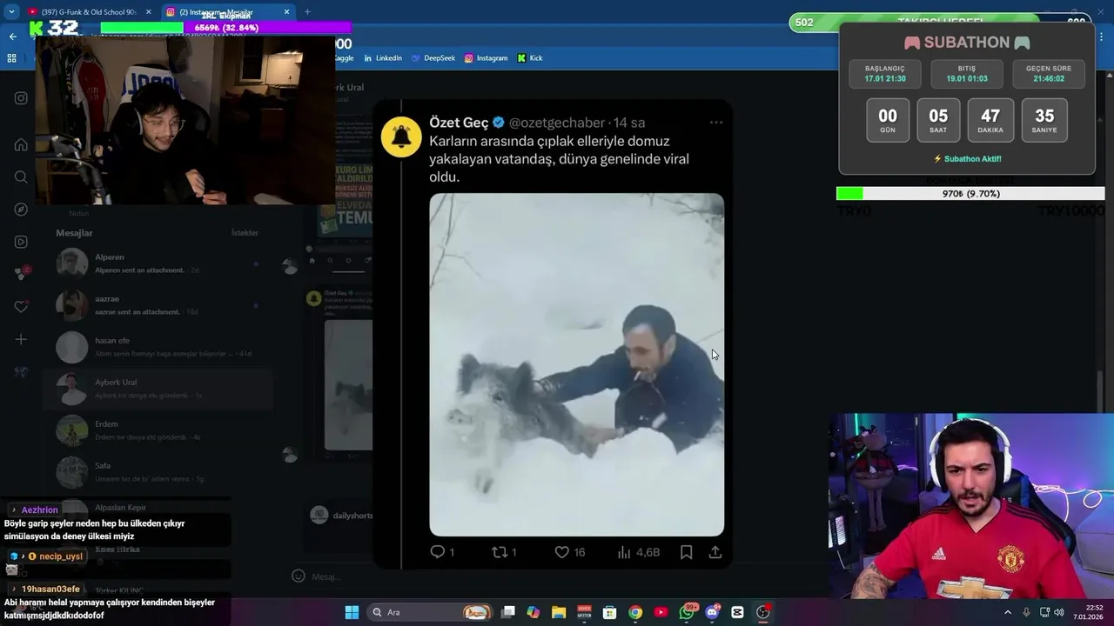The image size is (1114, 626).
Task: Open a new browser tab
Action: (x=307, y=11)
